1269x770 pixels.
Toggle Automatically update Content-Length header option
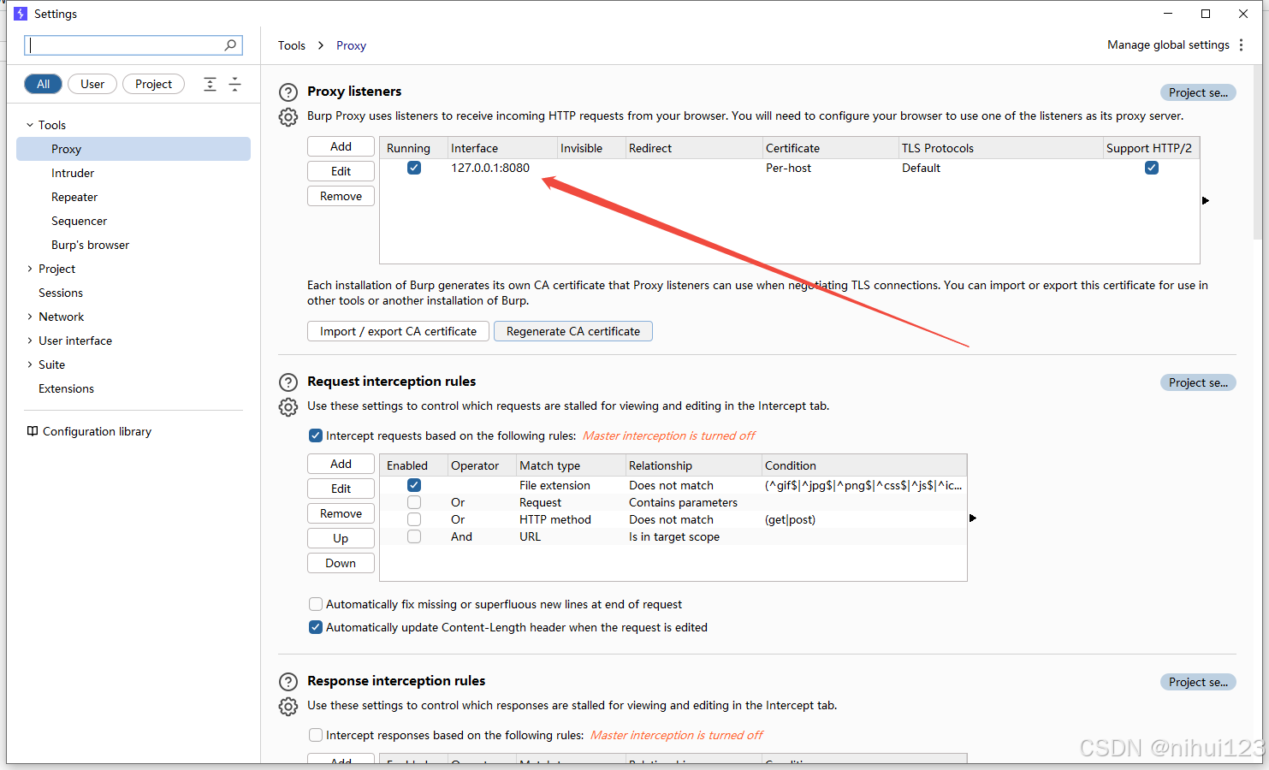[316, 627]
